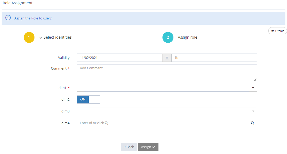287x154 pixels.
Task: Toggle the dim2 ON switch
Action: (x=88, y=99)
